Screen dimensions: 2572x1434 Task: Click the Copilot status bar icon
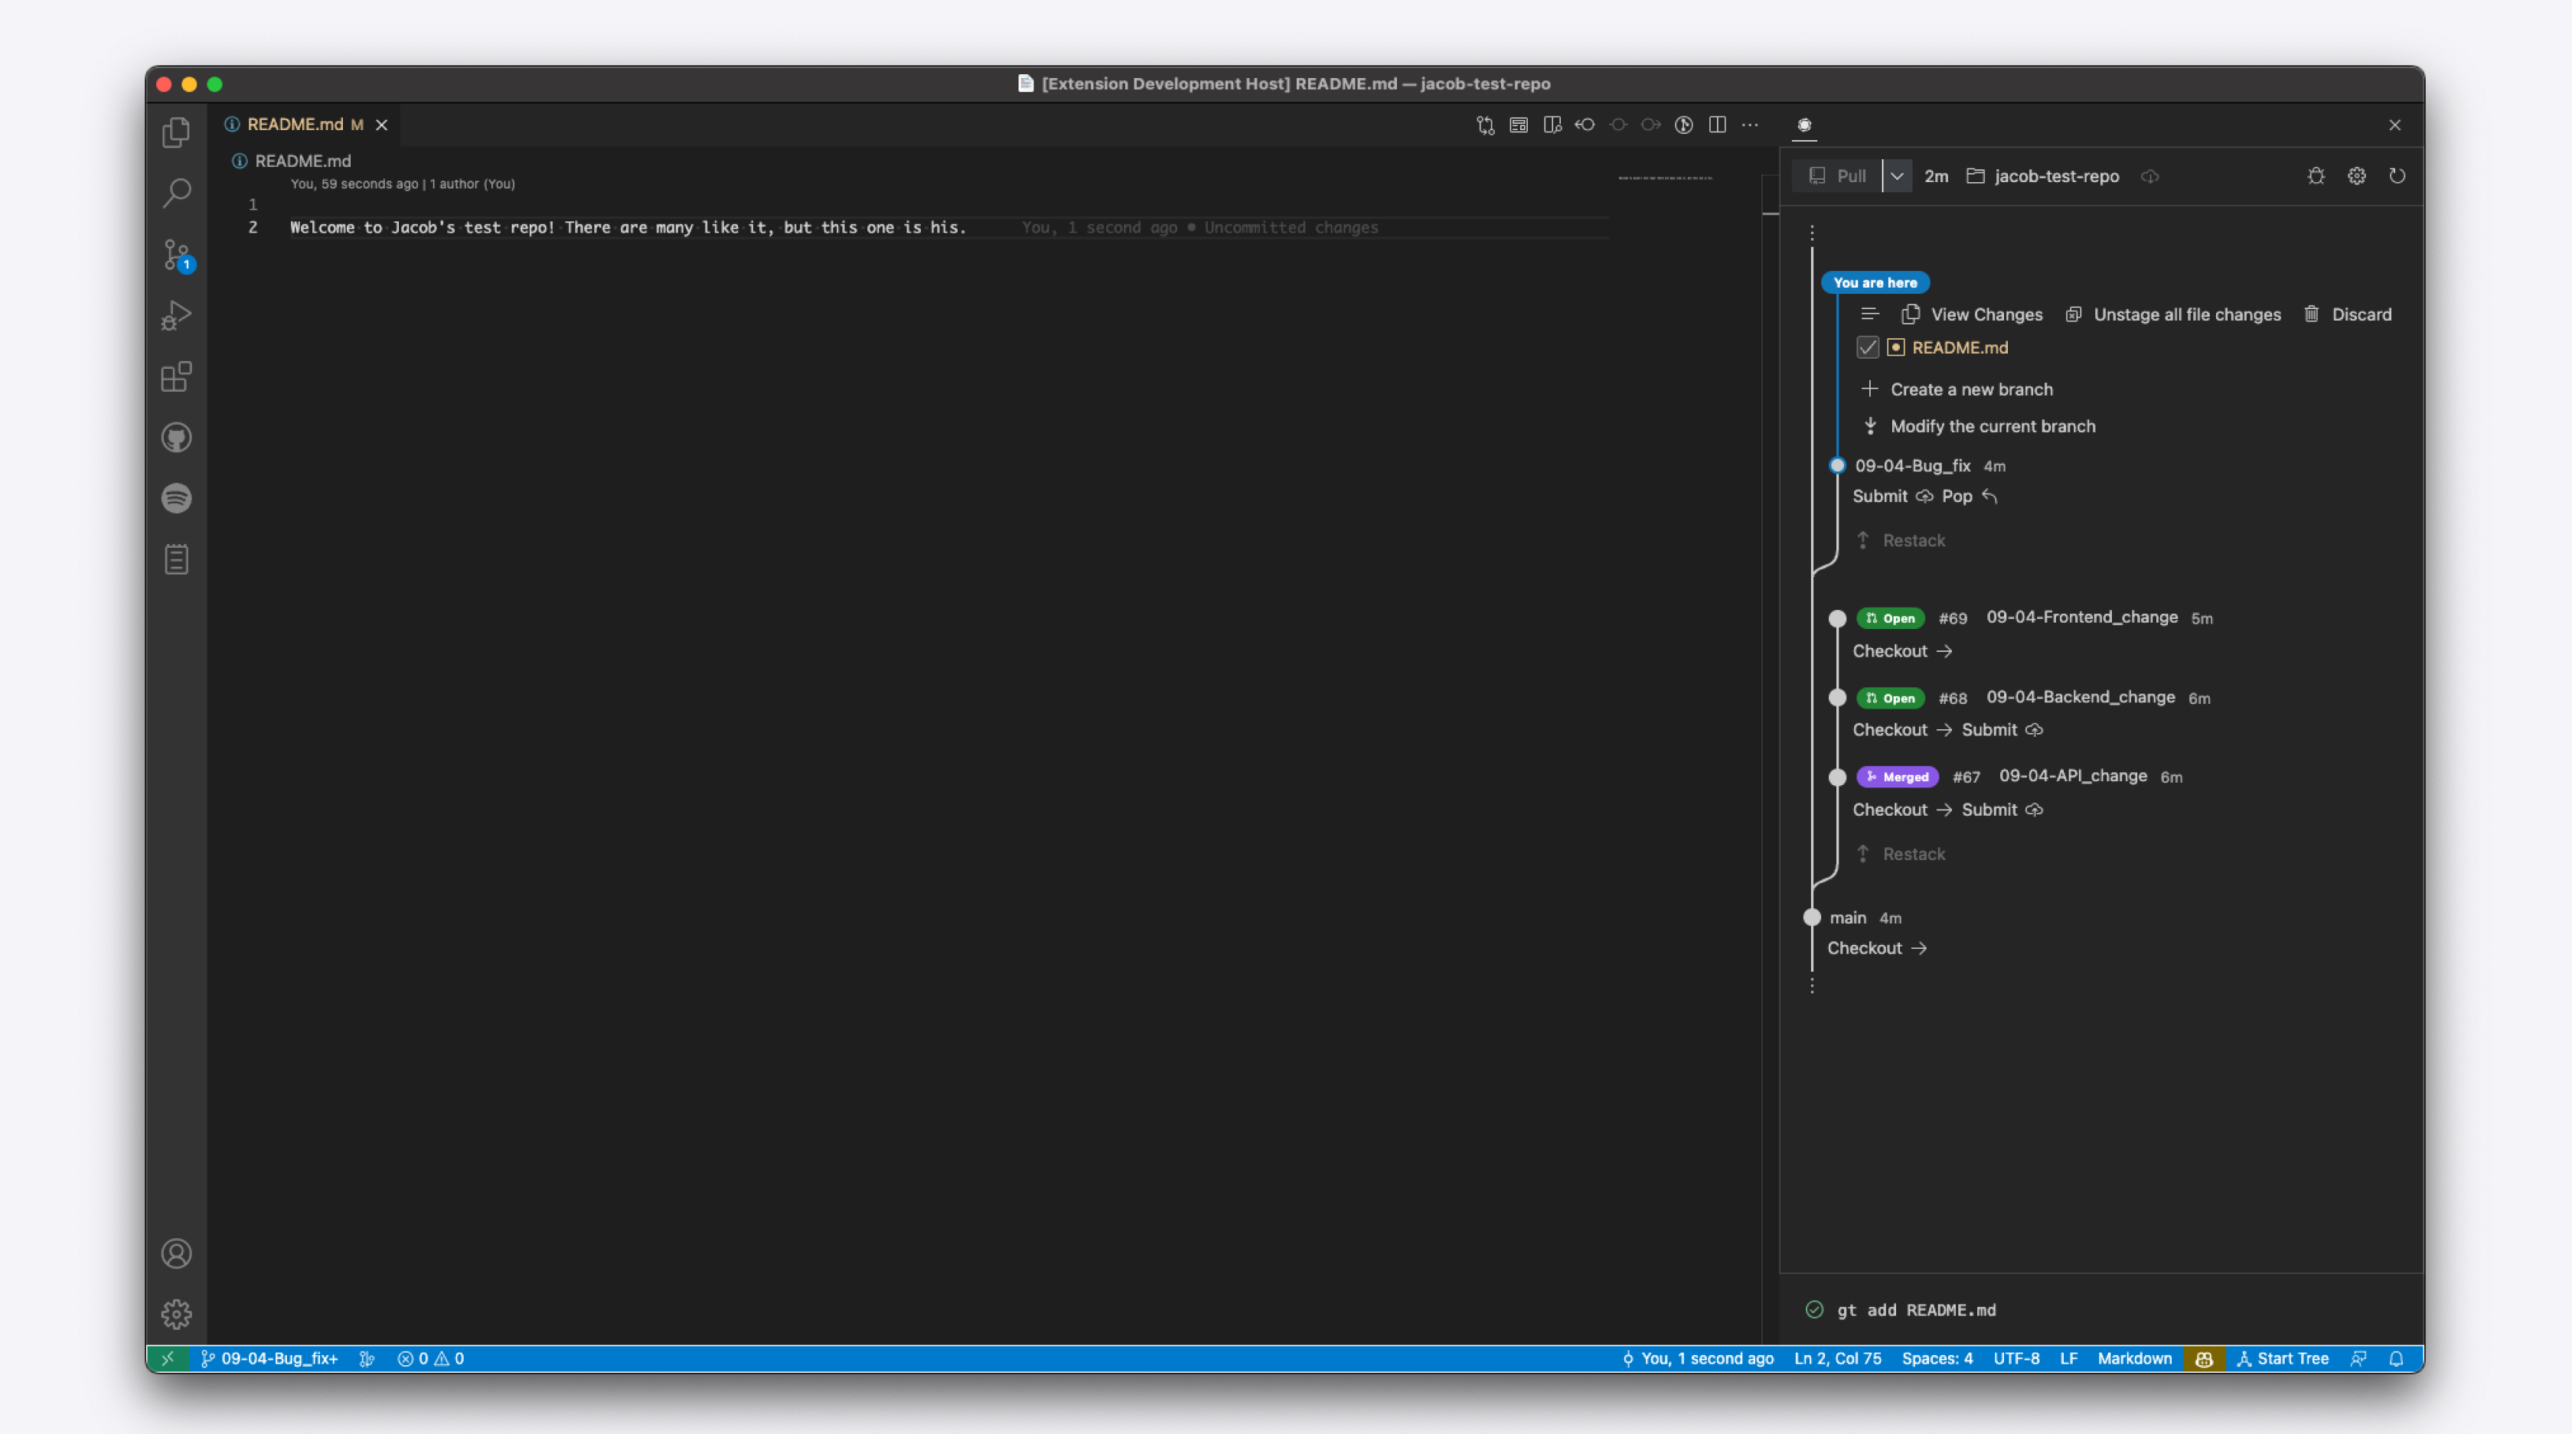(x=2205, y=1358)
